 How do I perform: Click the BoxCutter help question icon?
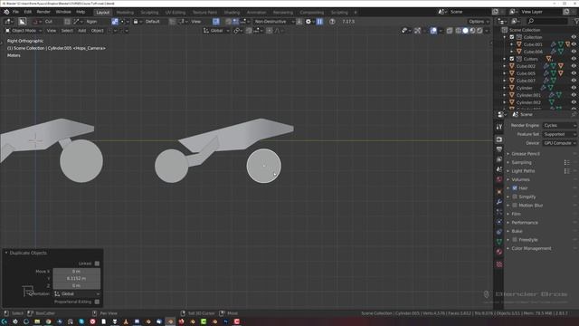332,22
